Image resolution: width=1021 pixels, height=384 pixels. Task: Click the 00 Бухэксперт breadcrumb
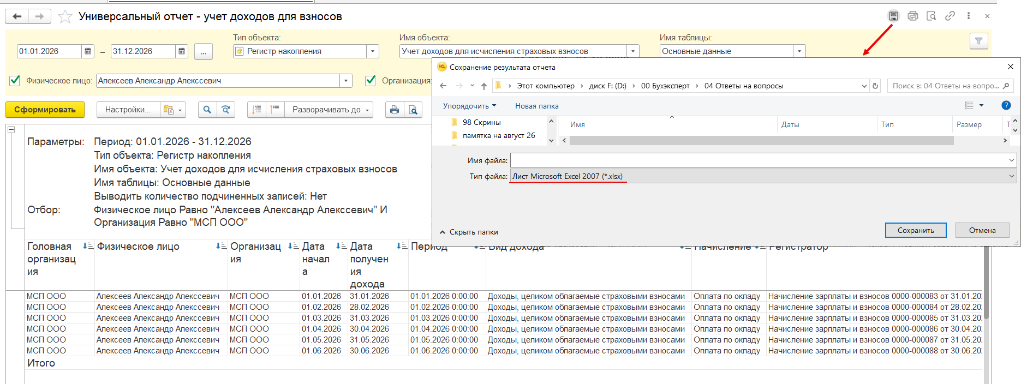click(665, 86)
